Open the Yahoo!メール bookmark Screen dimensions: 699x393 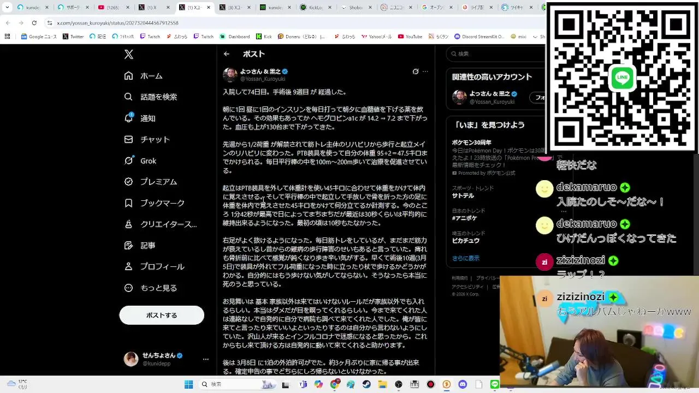(377, 37)
